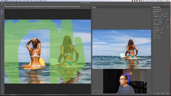Reset Fill Settings to default

click(x=168, y=27)
